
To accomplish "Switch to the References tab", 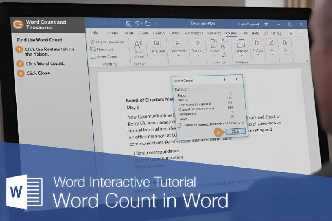I will [194, 33].
